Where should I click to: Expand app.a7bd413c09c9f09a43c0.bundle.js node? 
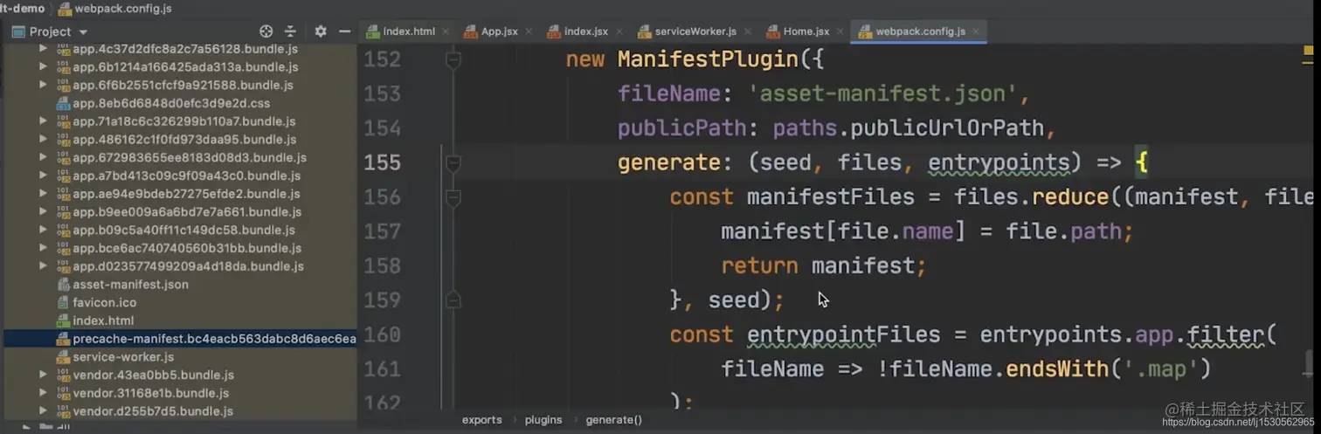[43, 176]
